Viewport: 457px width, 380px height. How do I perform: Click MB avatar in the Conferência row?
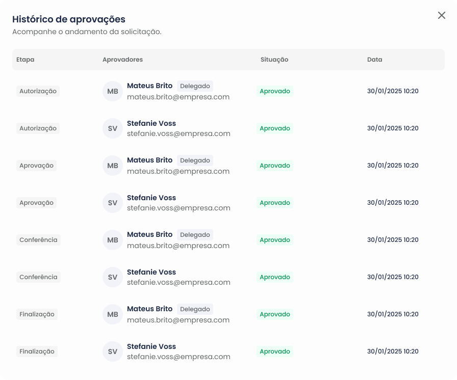[x=113, y=240]
